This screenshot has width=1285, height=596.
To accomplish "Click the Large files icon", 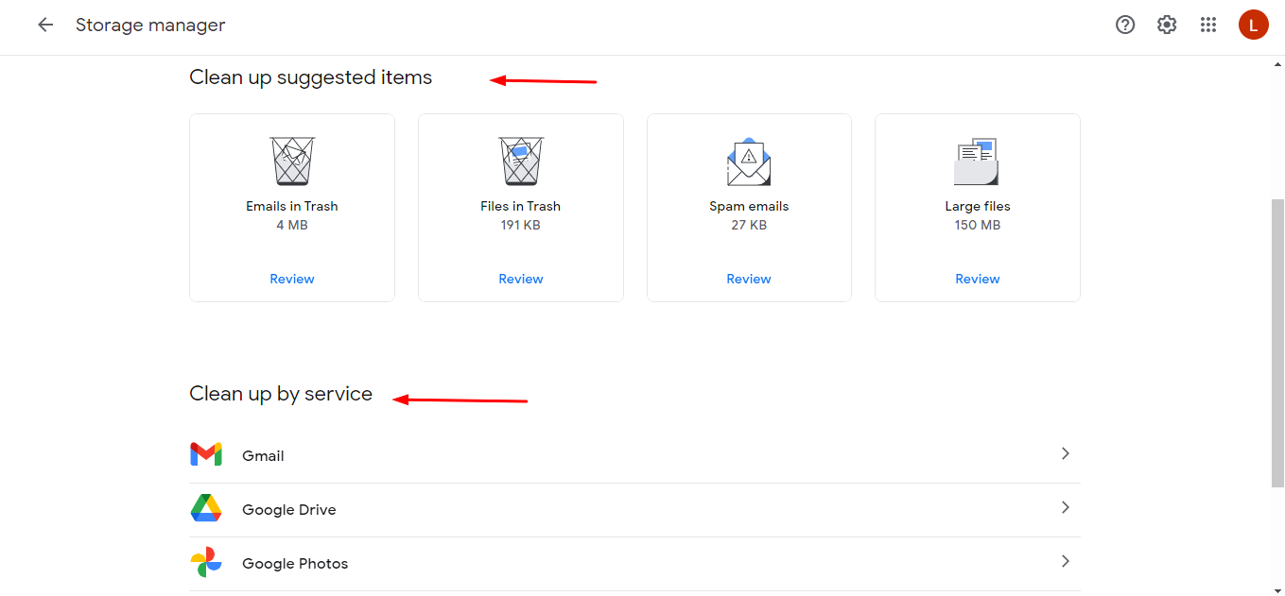I will (977, 162).
